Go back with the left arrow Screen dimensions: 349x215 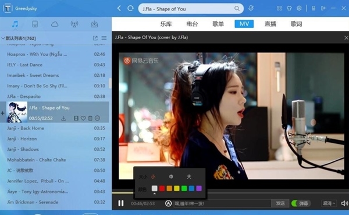tap(119, 9)
